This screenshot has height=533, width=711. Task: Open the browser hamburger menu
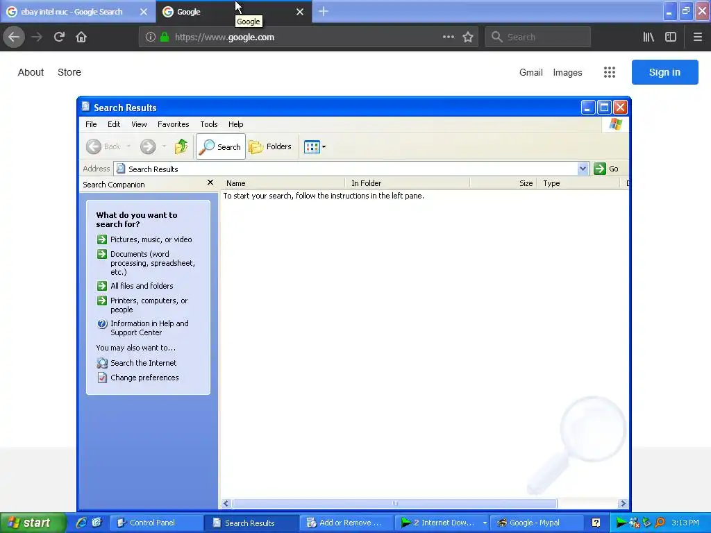698,37
